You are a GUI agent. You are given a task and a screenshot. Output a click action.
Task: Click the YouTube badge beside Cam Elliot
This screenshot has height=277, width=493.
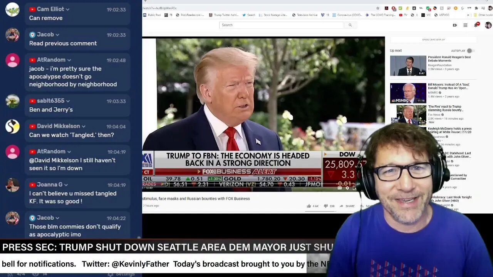click(x=32, y=9)
